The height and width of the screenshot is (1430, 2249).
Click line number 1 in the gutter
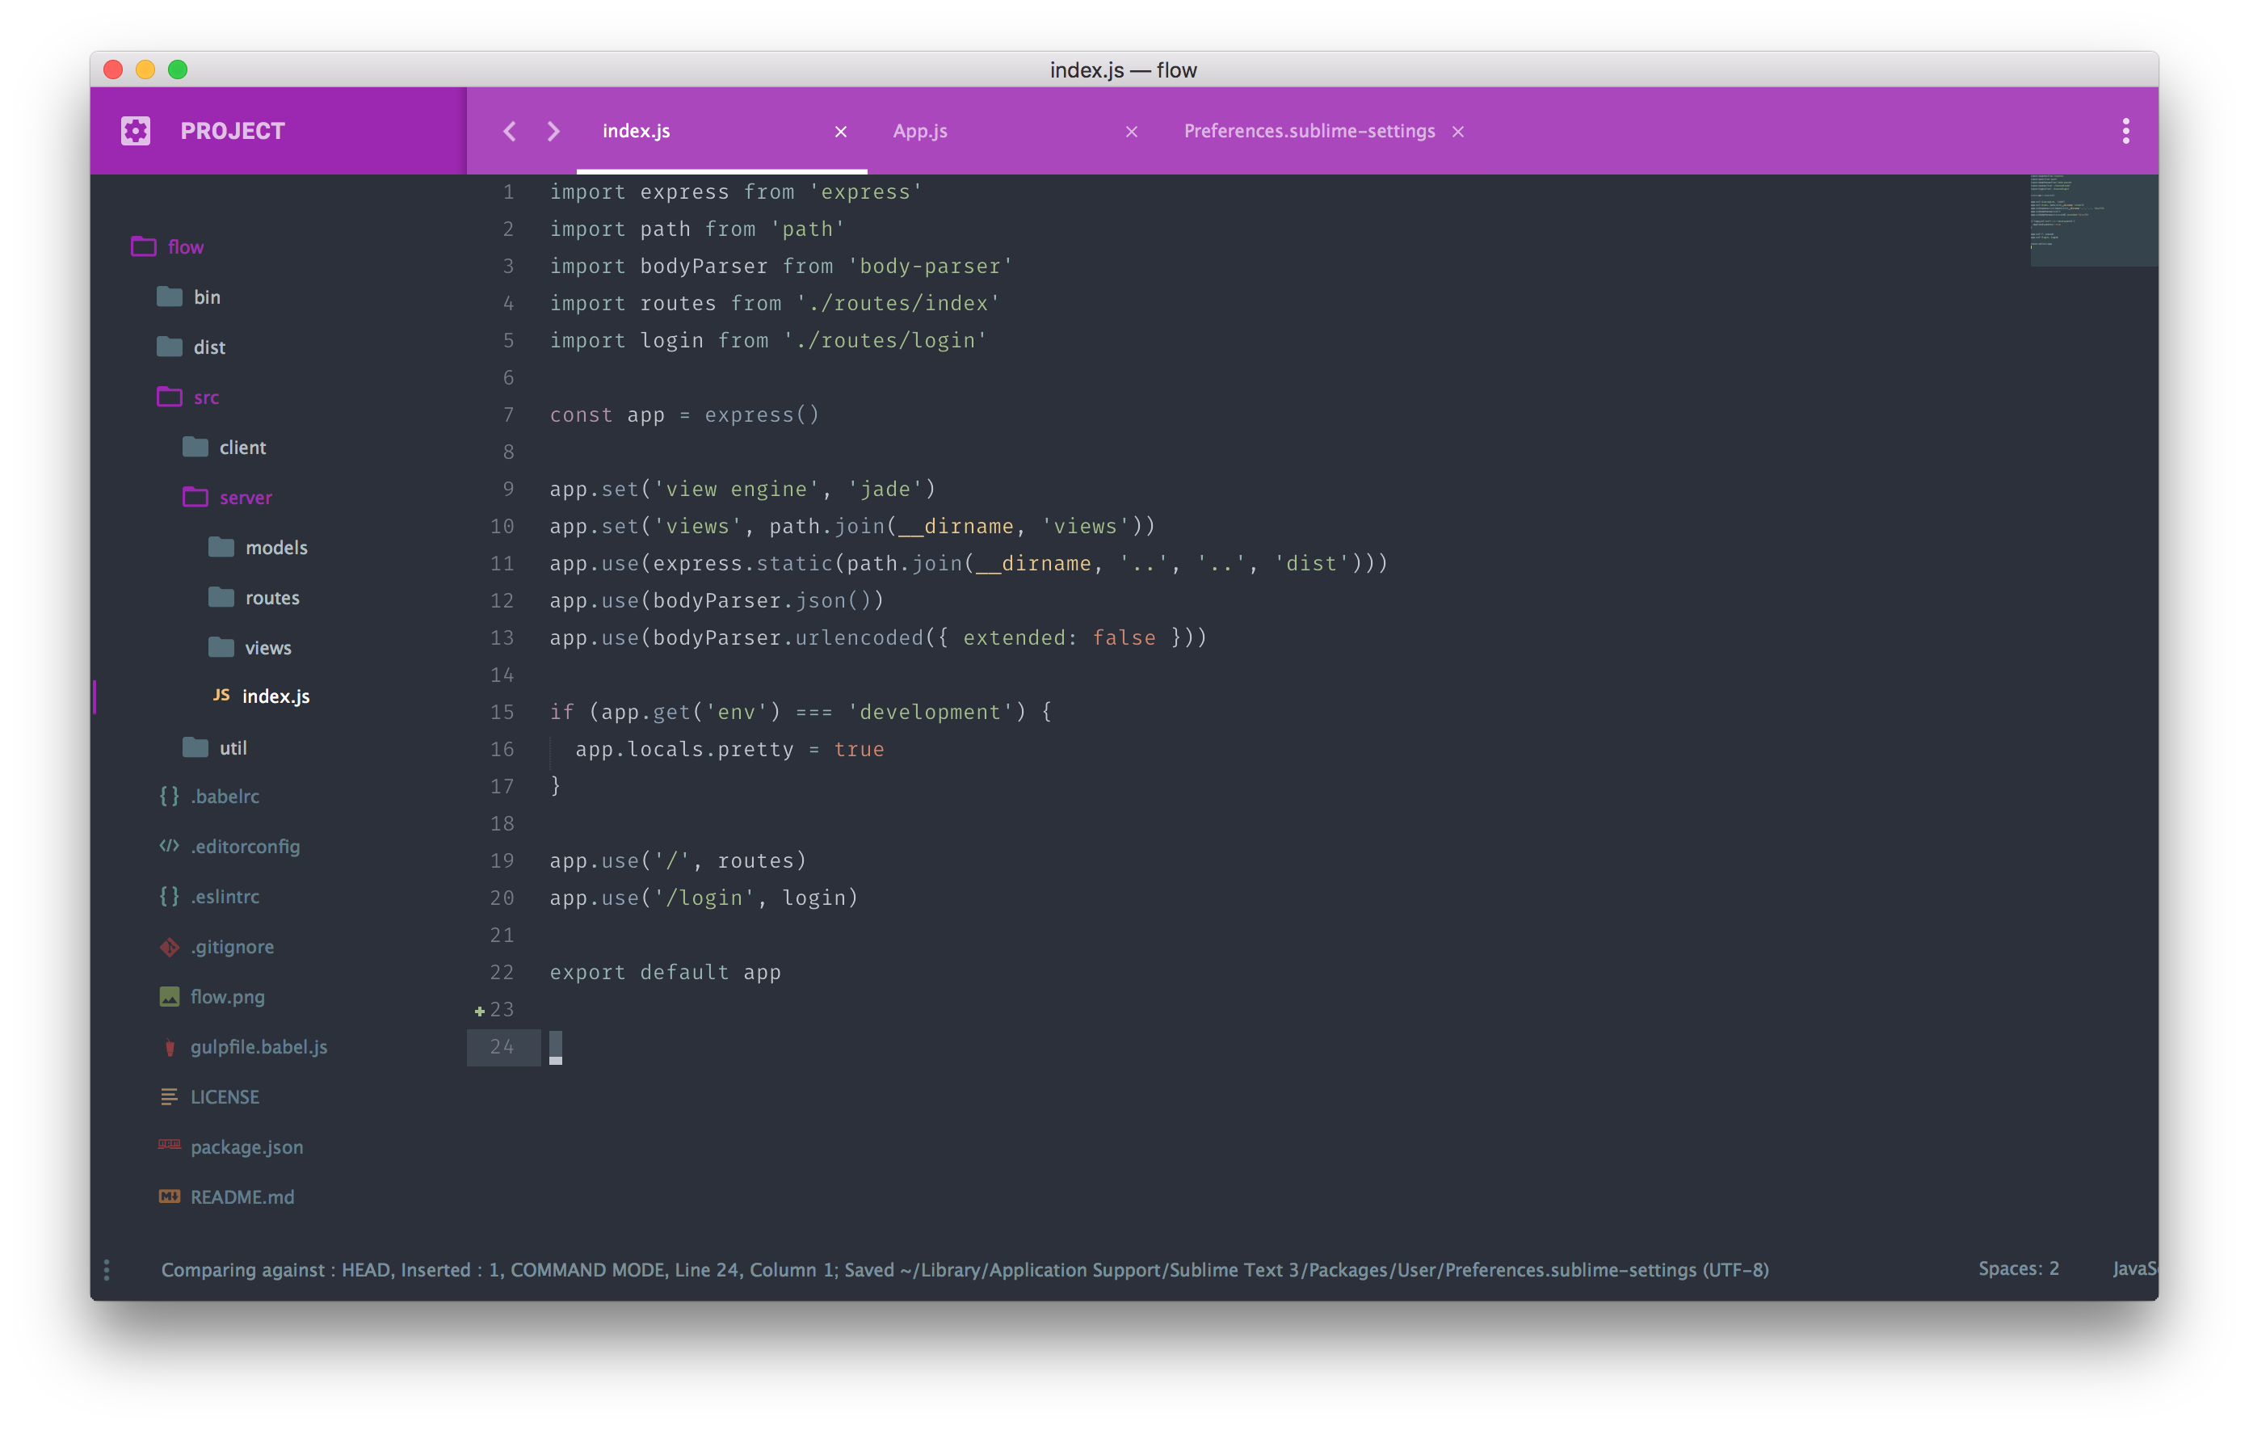(x=508, y=191)
